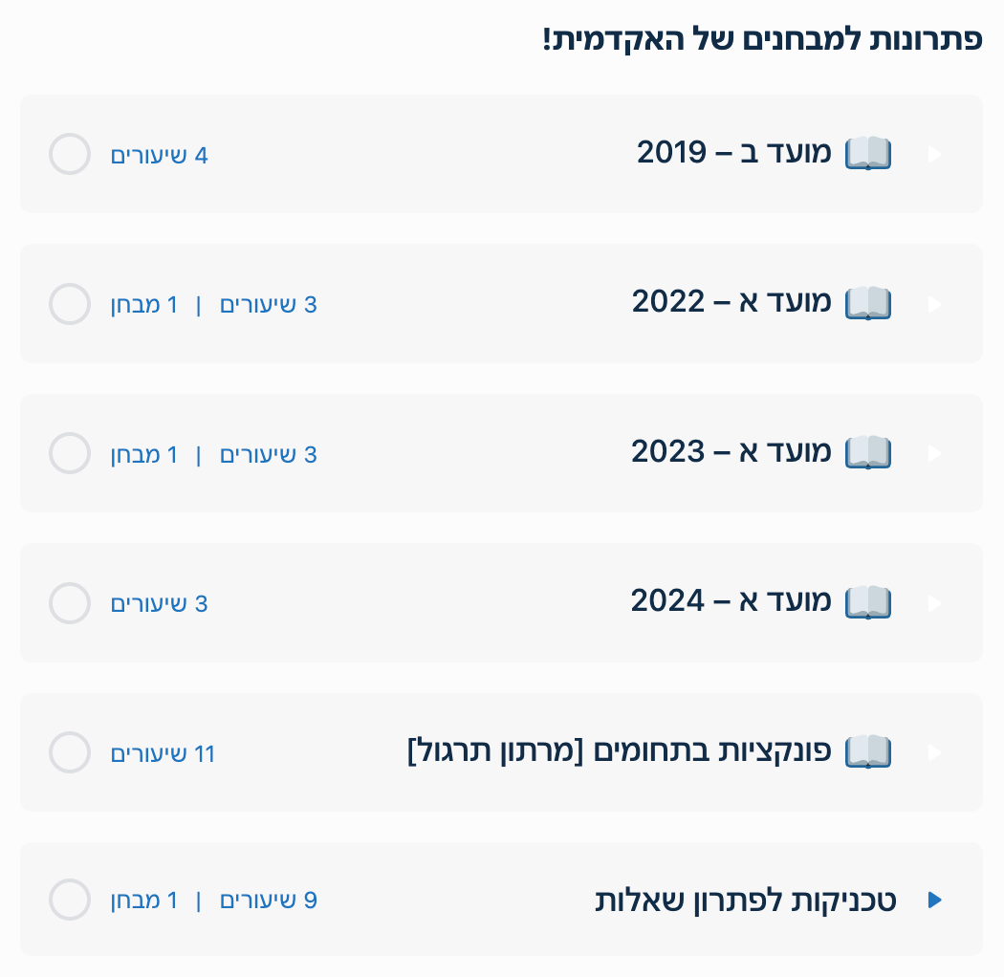Viewport: 1004px width, 977px height.
Task: Expand the פונקציות בתחומים section arrow
Action: (935, 752)
